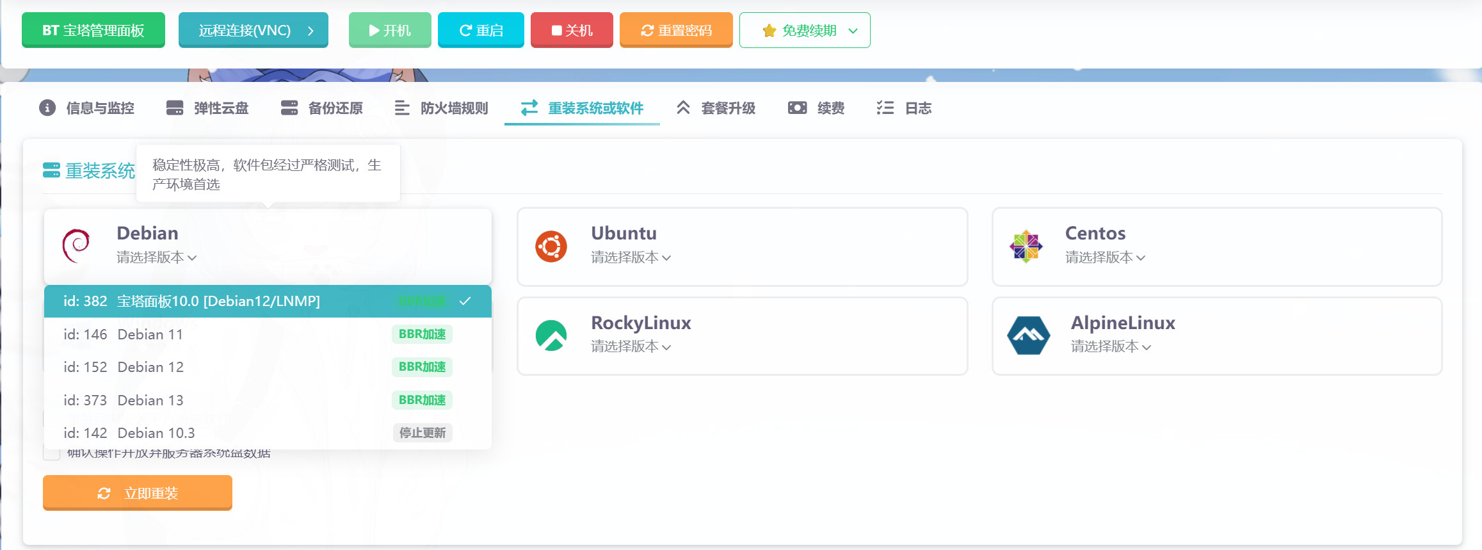
Task: Tick the data-wipe confirmation checkbox
Action: (x=51, y=453)
